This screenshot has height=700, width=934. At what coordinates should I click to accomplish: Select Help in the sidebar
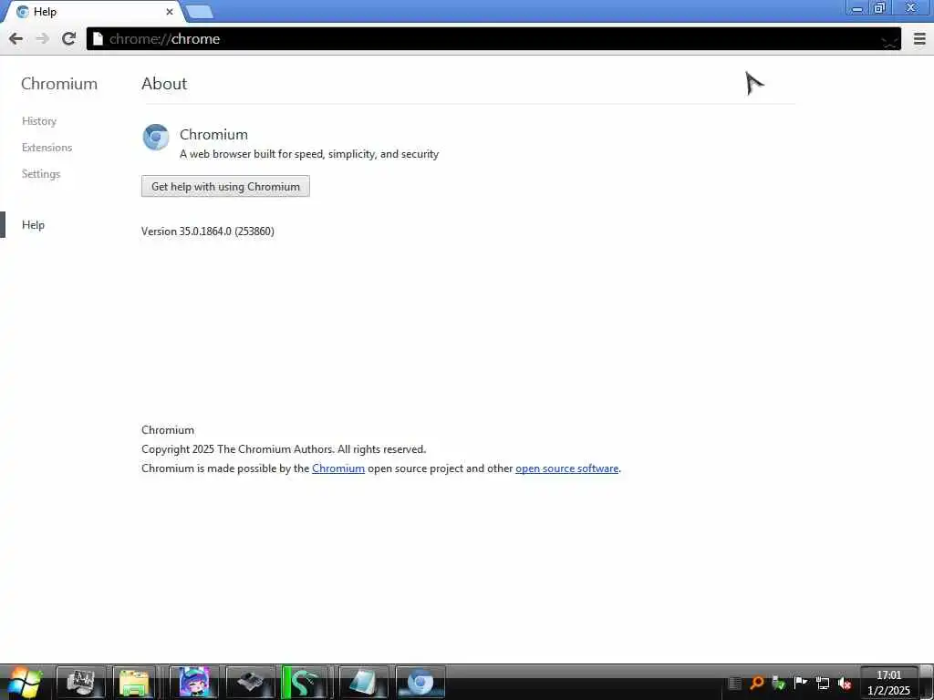pyautogui.click(x=34, y=225)
